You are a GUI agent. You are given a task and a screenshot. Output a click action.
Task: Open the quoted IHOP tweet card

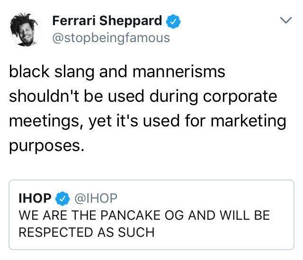151,215
